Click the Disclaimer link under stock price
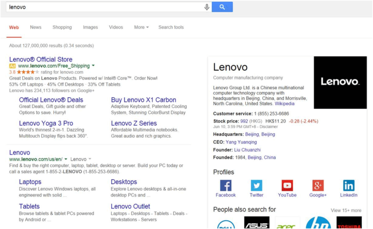 (269, 126)
